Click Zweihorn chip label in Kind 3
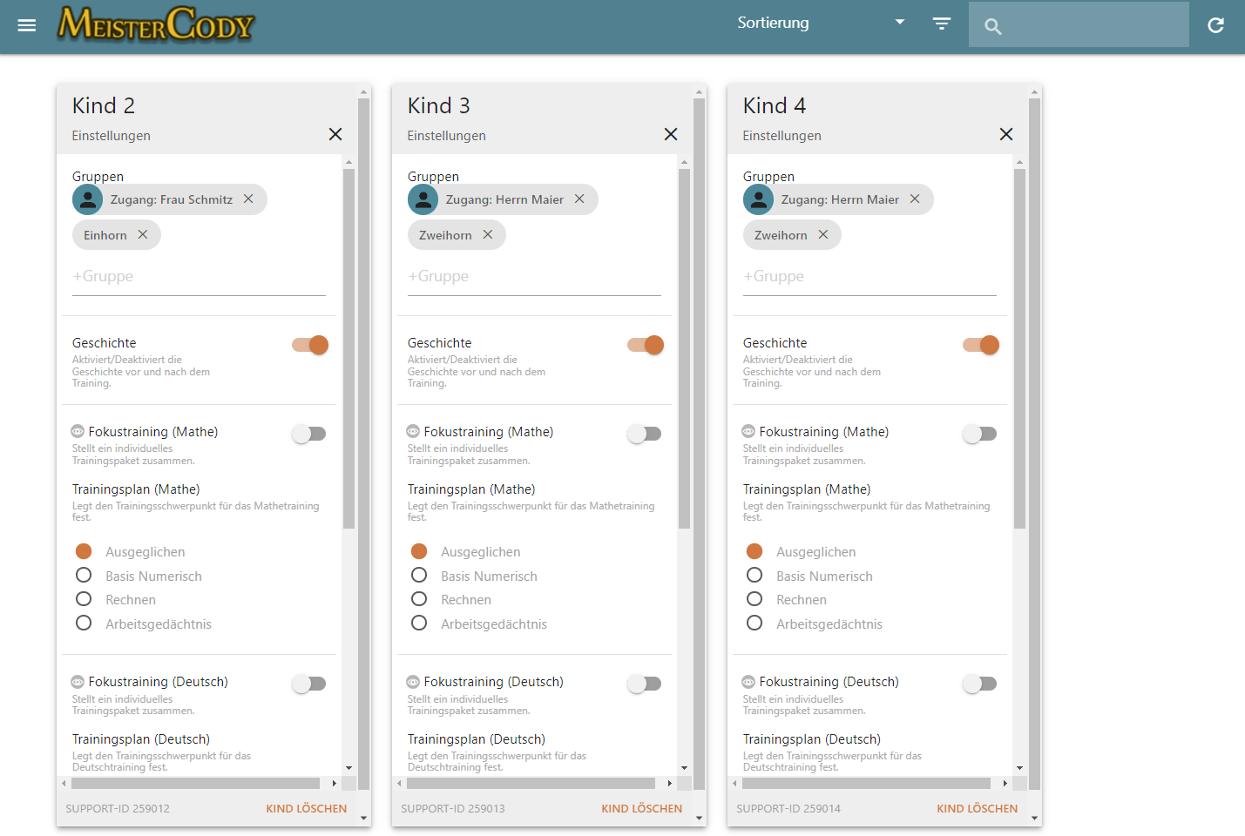The width and height of the screenshot is (1245, 836). coord(445,235)
